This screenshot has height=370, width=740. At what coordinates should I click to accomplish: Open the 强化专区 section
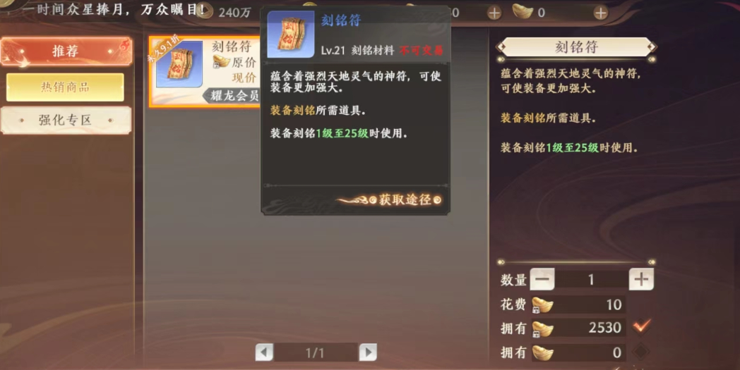(66, 121)
